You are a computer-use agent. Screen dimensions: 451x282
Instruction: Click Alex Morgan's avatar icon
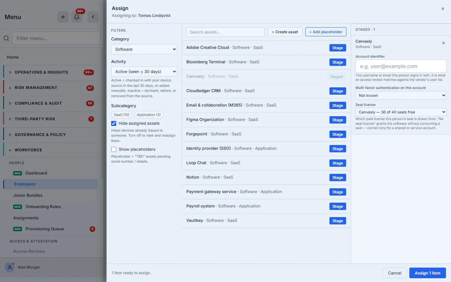pos(10,267)
